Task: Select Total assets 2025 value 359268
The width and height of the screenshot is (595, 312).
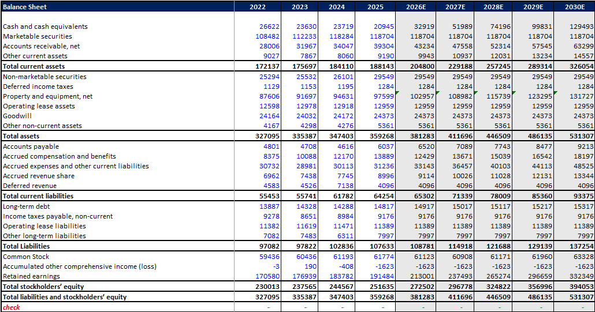Action: (381, 136)
